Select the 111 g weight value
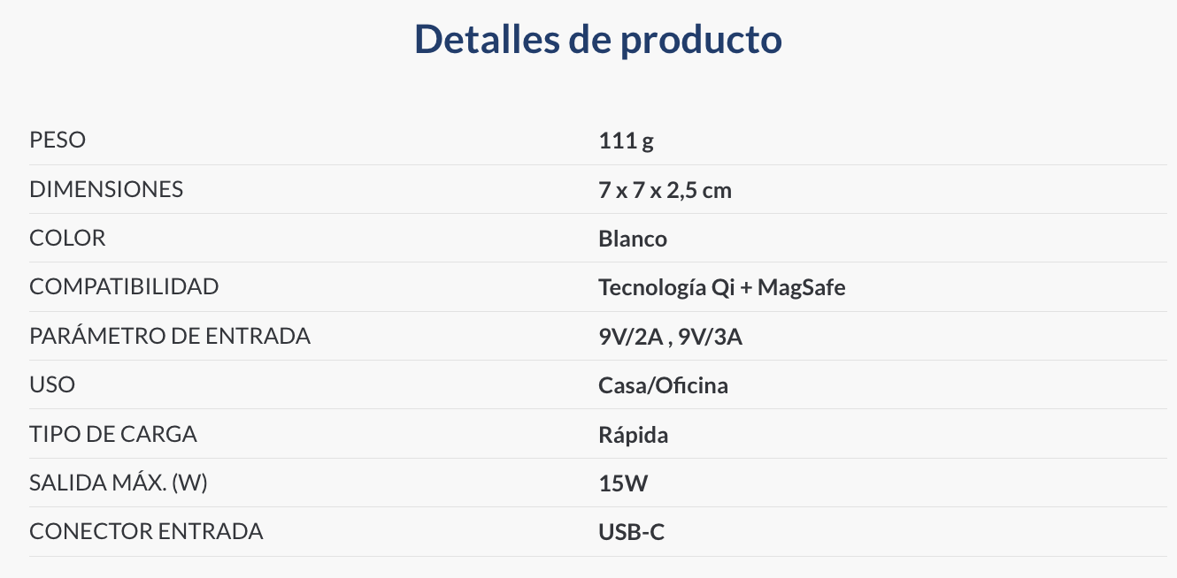 626,141
